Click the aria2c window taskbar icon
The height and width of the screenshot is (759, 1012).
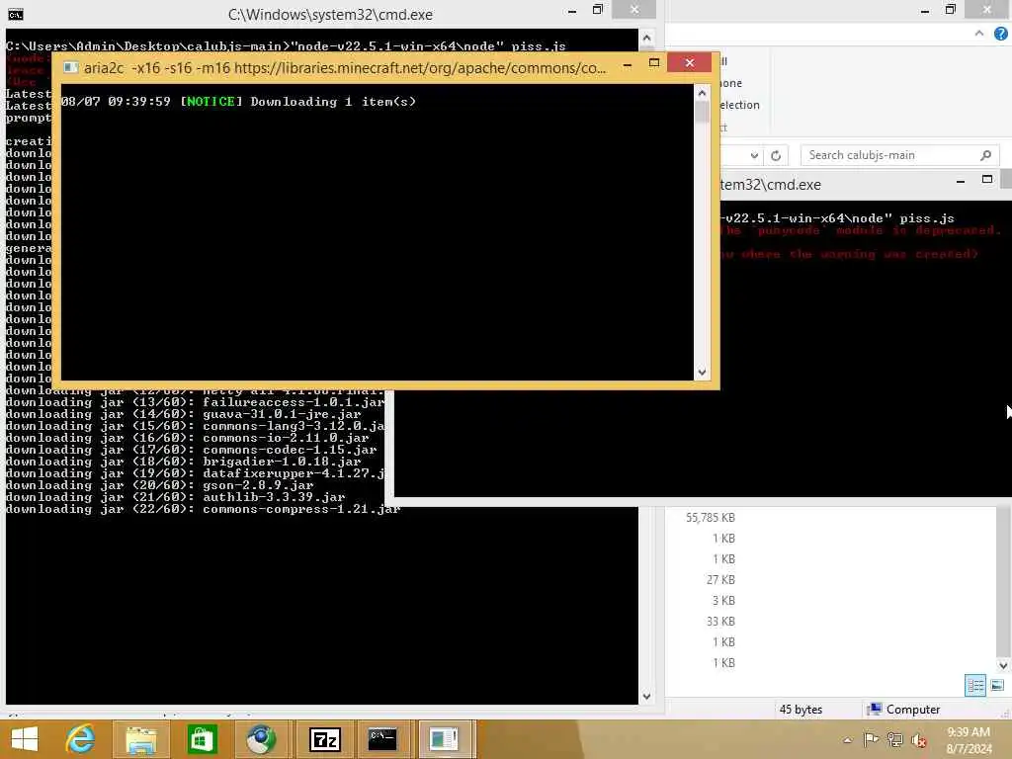(444, 739)
